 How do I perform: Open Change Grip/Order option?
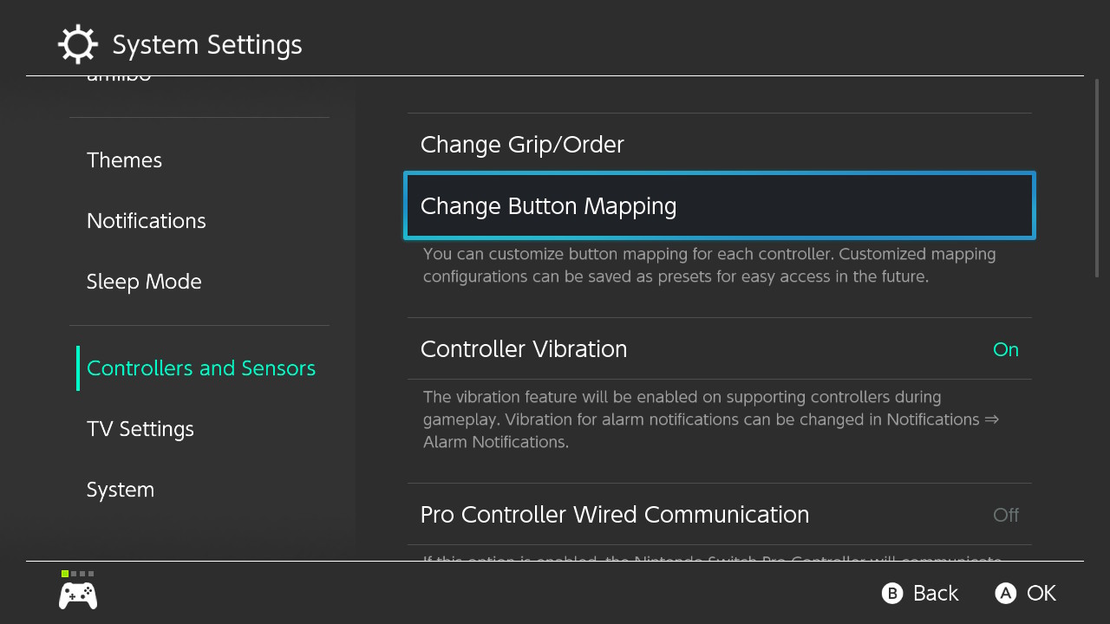click(720, 144)
